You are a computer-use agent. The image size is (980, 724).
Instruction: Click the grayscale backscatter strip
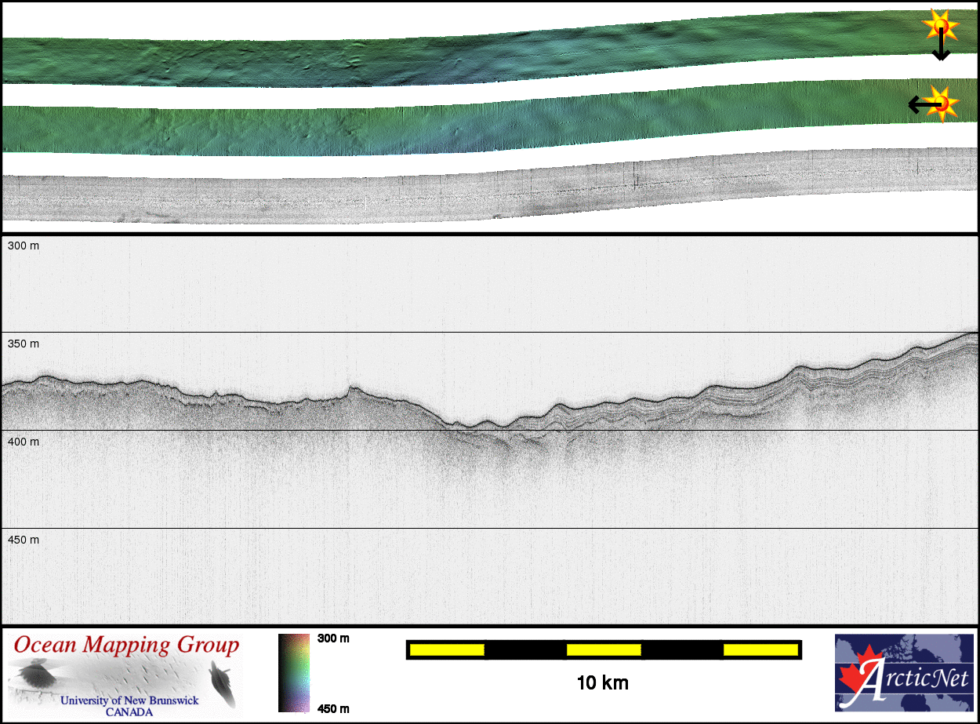[470, 194]
